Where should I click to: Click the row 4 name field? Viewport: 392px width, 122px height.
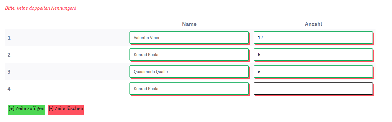189,89
